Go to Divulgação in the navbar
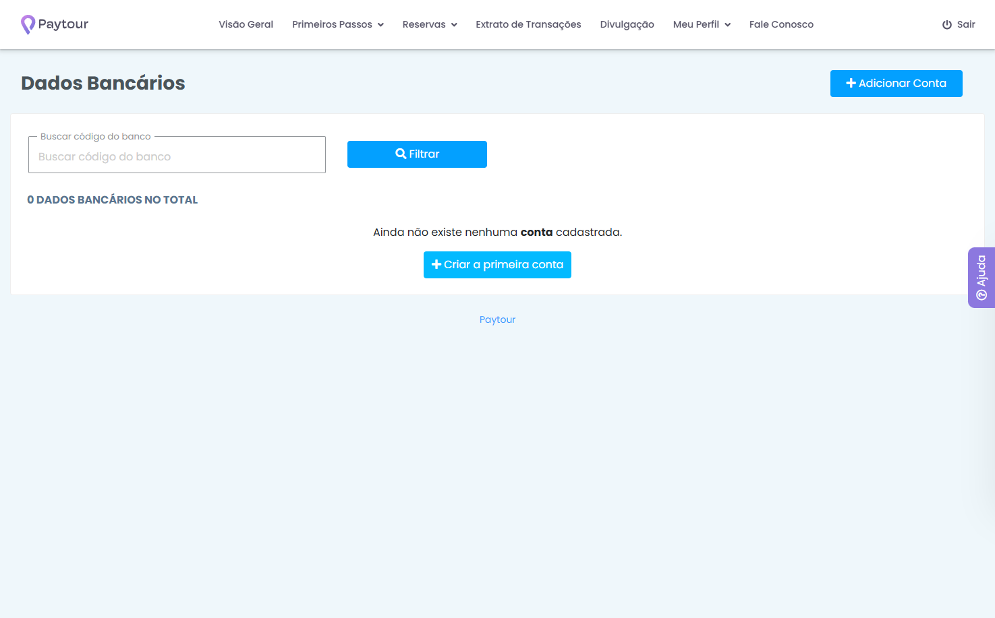This screenshot has width=995, height=618. click(627, 24)
